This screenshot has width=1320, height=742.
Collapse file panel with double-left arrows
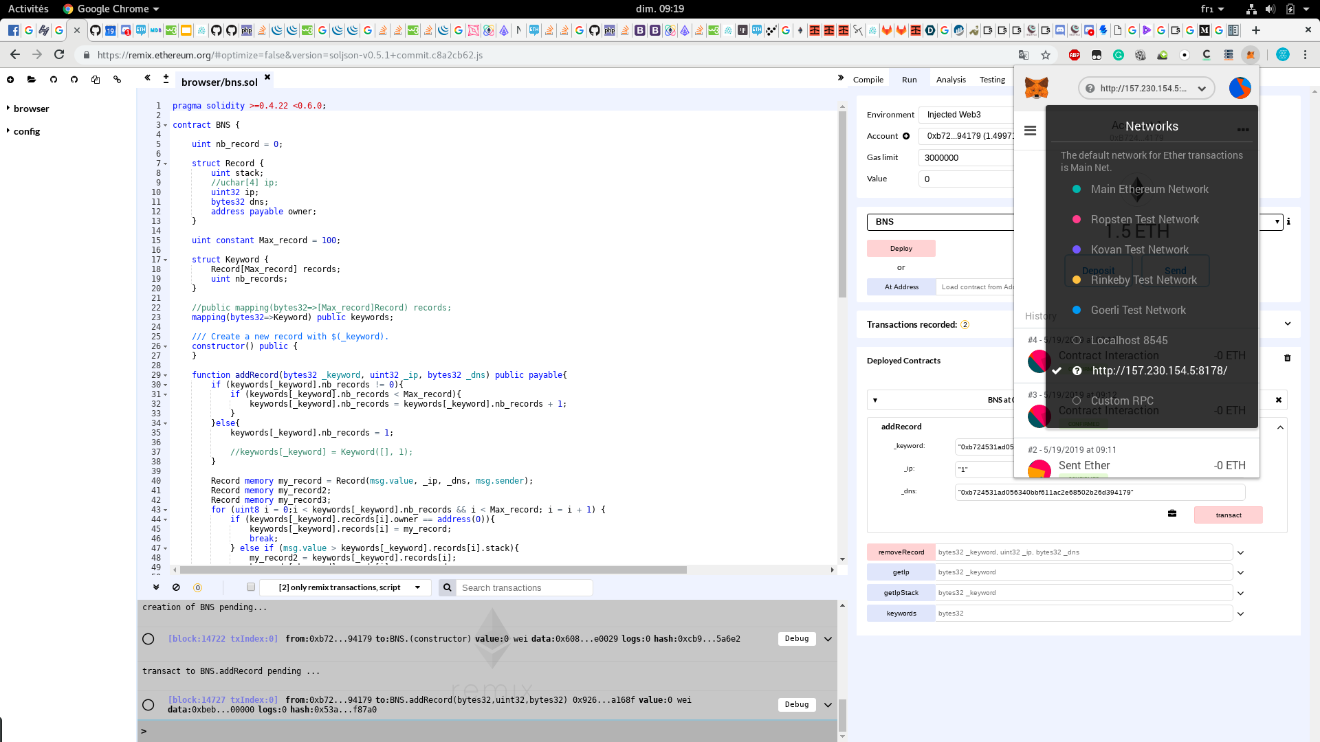point(147,78)
